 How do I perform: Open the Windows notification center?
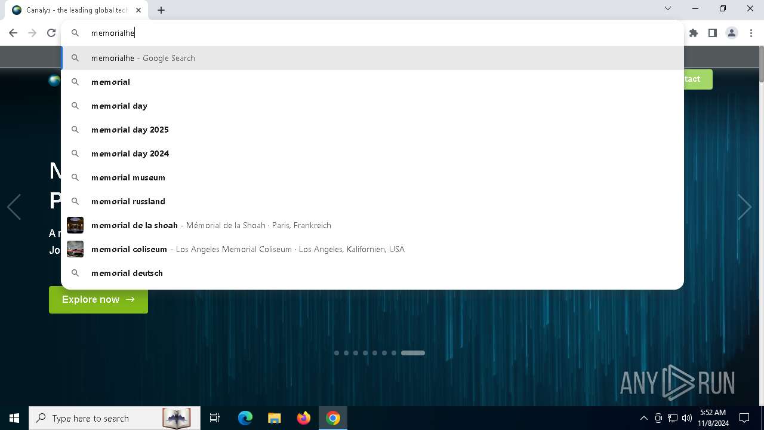coord(744,418)
